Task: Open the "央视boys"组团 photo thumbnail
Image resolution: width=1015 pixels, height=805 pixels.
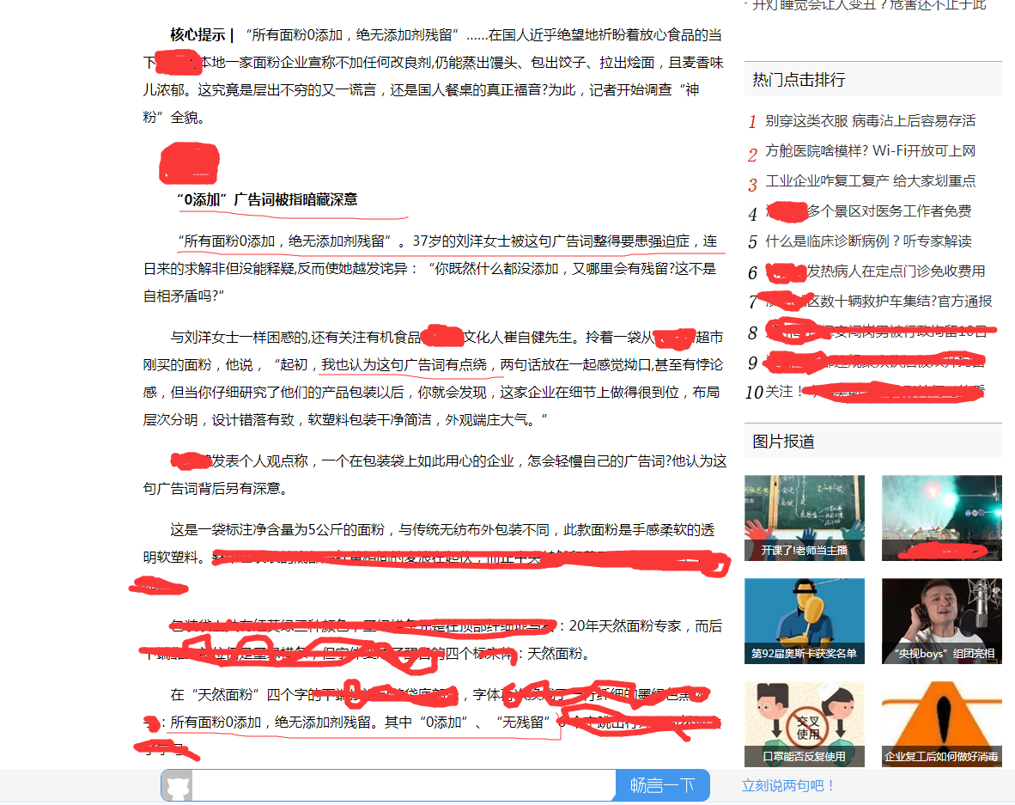Action: 941,620
